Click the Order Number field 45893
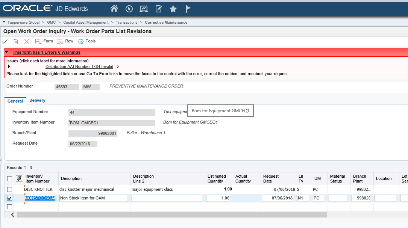This screenshot has width=408, height=228. coord(67,87)
